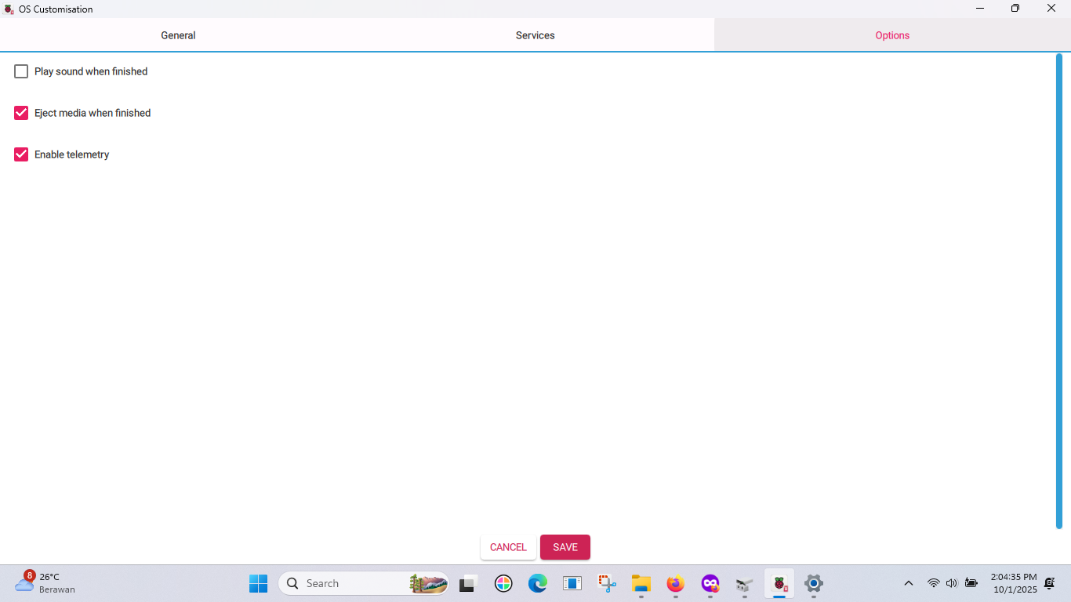Open the Windows Start menu
The image size is (1071, 602).
point(258,583)
